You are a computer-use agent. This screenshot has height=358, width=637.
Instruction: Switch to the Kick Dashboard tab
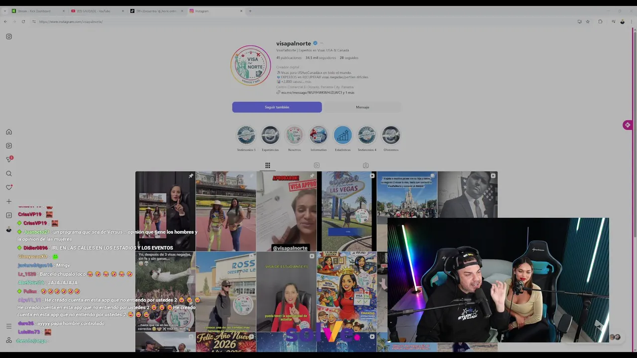pos(38,11)
